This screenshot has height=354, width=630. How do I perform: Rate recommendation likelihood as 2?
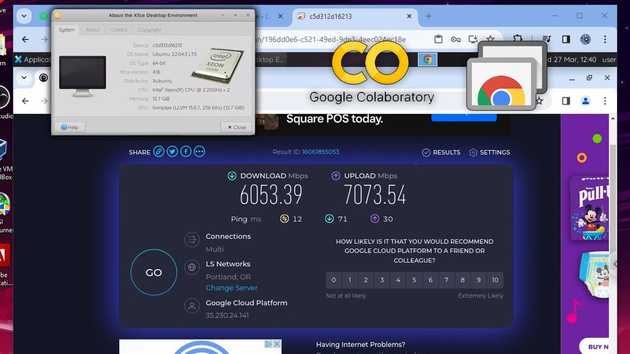[366, 280]
